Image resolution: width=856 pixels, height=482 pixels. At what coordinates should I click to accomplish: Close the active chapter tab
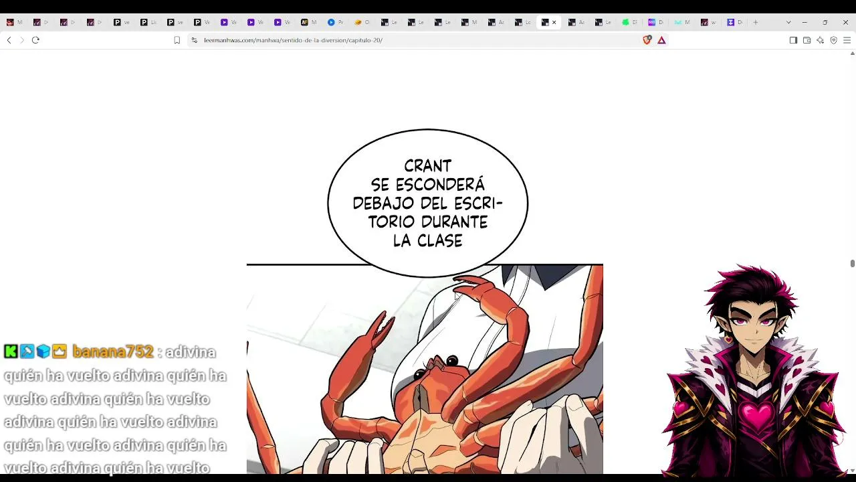(x=554, y=22)
